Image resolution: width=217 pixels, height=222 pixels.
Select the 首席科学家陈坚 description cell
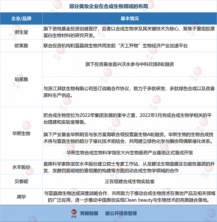tap(130, 167)
